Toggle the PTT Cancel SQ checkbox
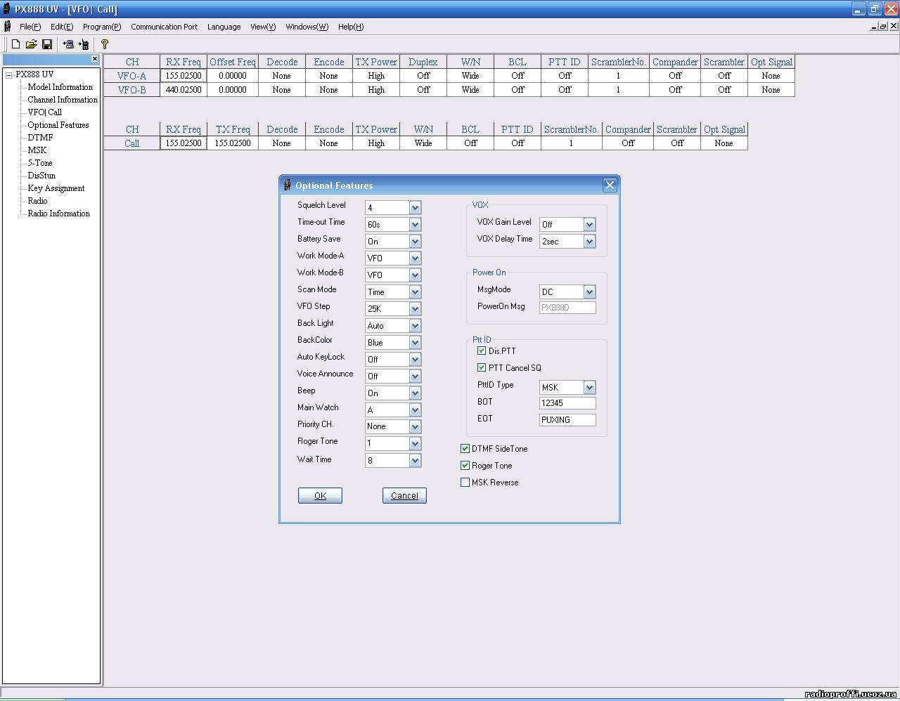This screenshot has width=900, height=701. [482, 367]
